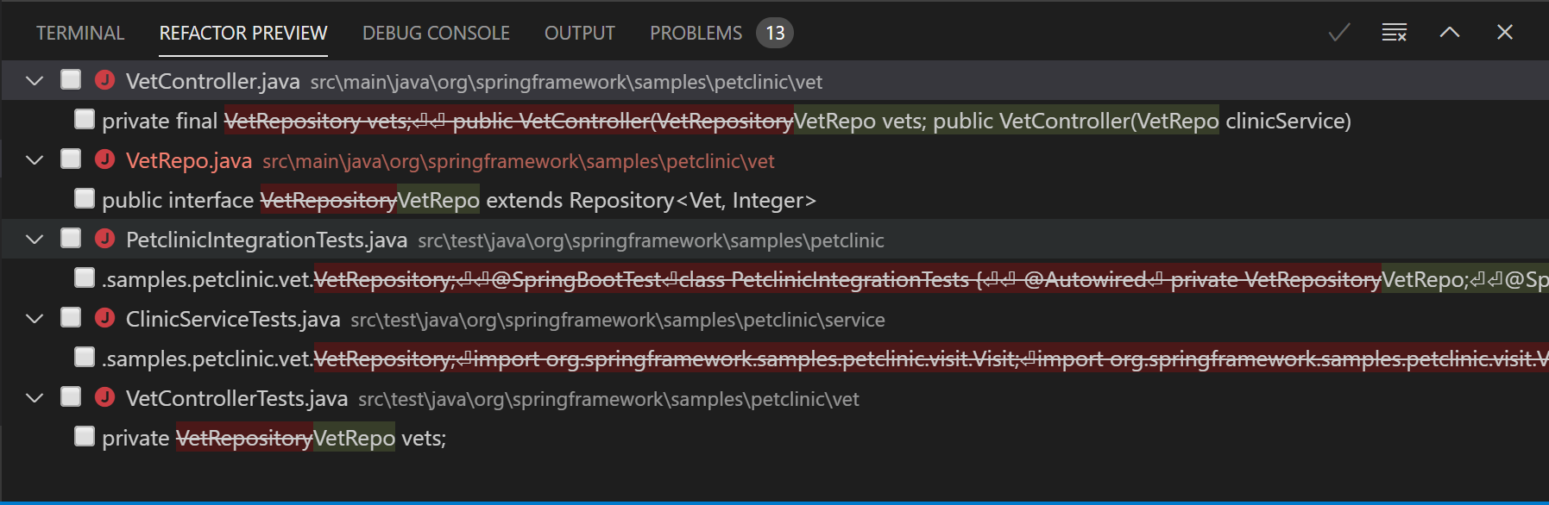Collapse the VetRepo.java change group
The width and height of the screenshot is (1549, 505).
(x=34, y=159)
